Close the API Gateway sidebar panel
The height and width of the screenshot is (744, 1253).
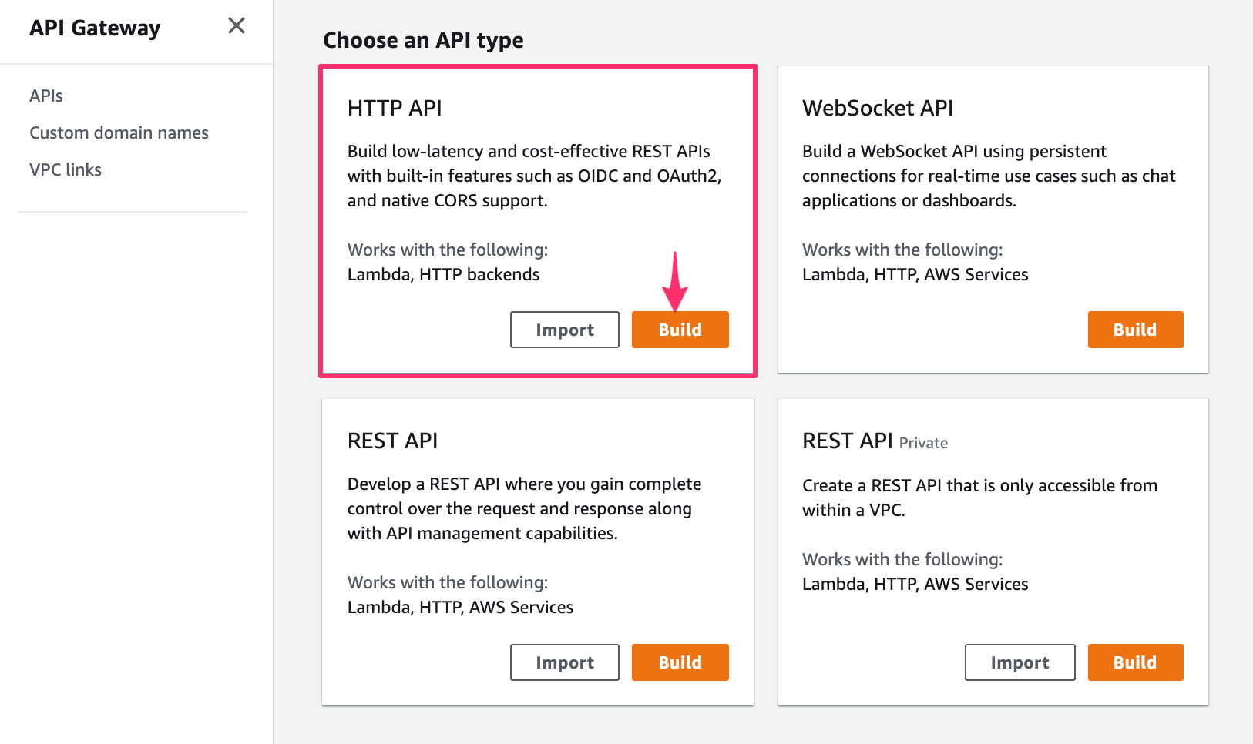236,25
